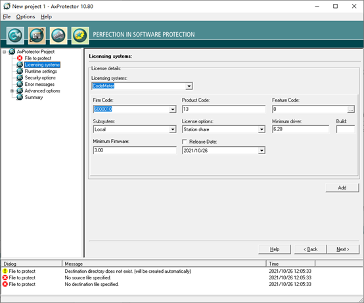Click the gear toolbar icon on green background
This screenshot has height=303, width=364.
pos(80,35)
